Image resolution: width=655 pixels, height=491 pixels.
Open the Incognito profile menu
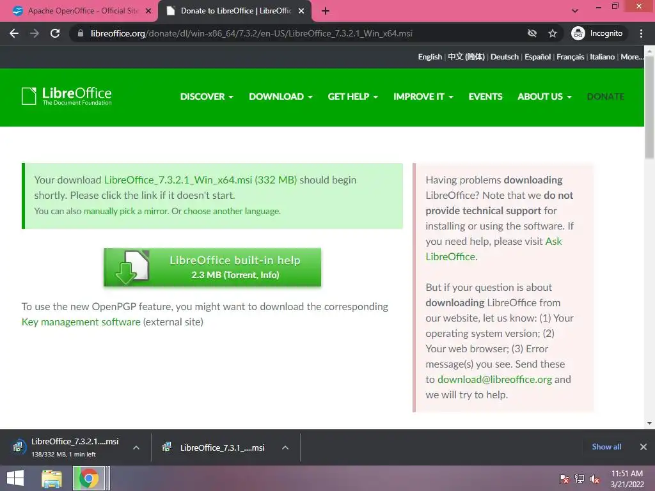pyautogui.click(x=597, y=33)
